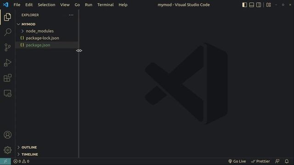294x165 pixels.
Task: Open the Run and Debug view
Action: pos(7,63)
